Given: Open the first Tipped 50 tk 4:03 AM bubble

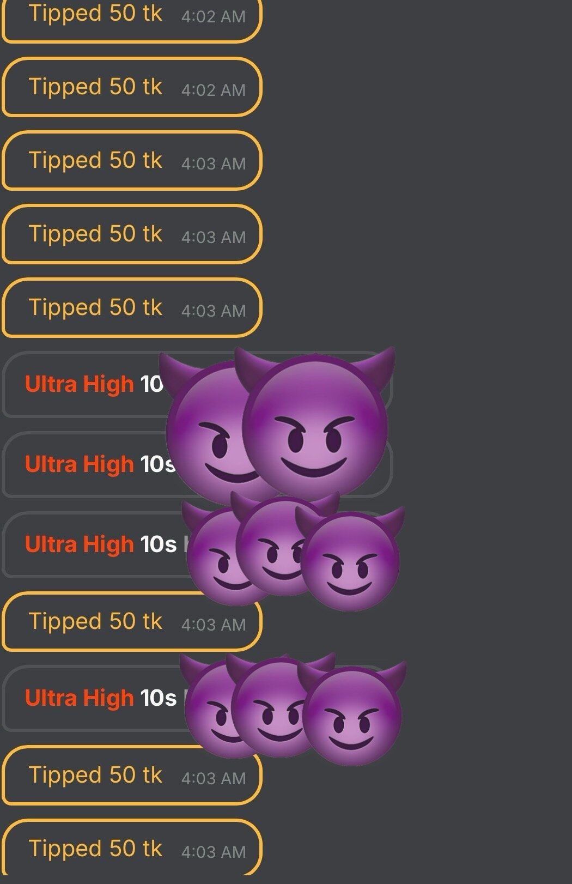Looking at the screenshot, I should tap(132, 160).
